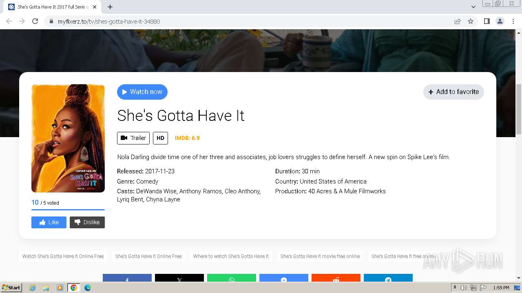Open the Chrome profile menu
The image size is (522, 293).
(500, 21)
